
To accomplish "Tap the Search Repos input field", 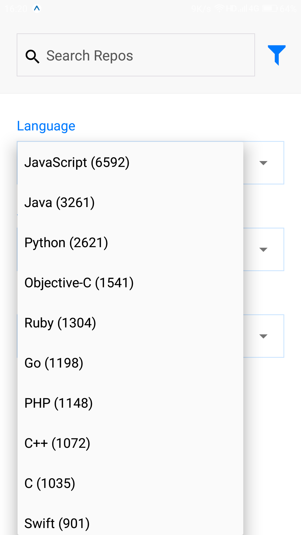I will click(x=145, y=55).
